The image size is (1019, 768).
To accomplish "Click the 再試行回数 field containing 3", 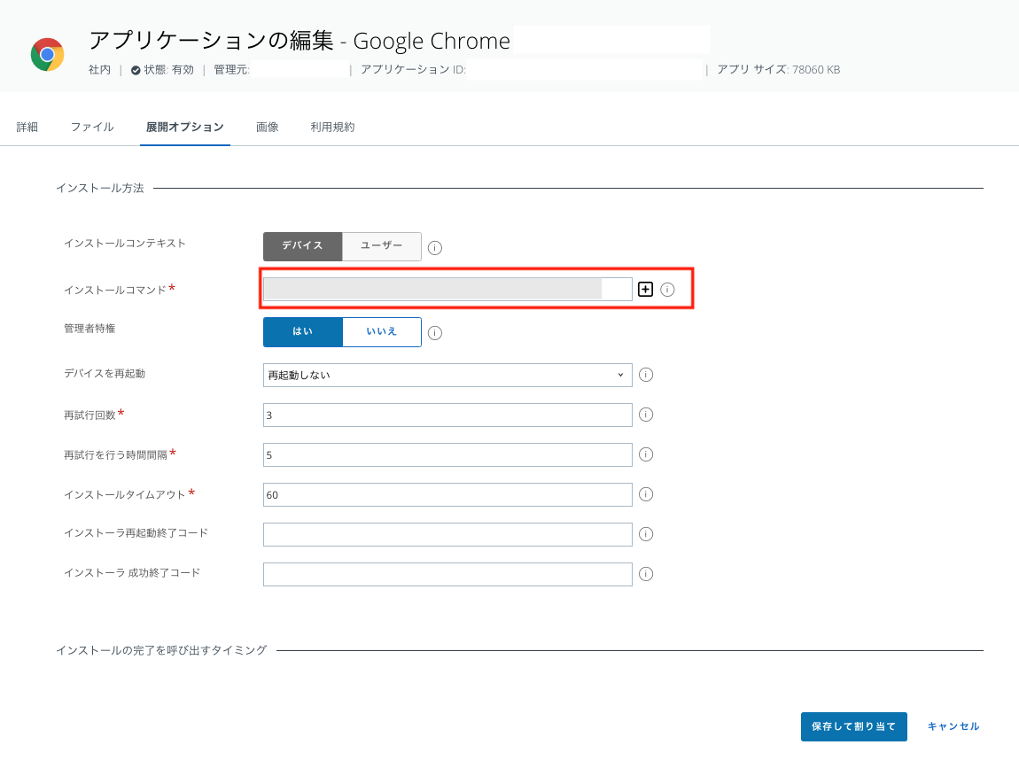I will (x=447, y=415).
